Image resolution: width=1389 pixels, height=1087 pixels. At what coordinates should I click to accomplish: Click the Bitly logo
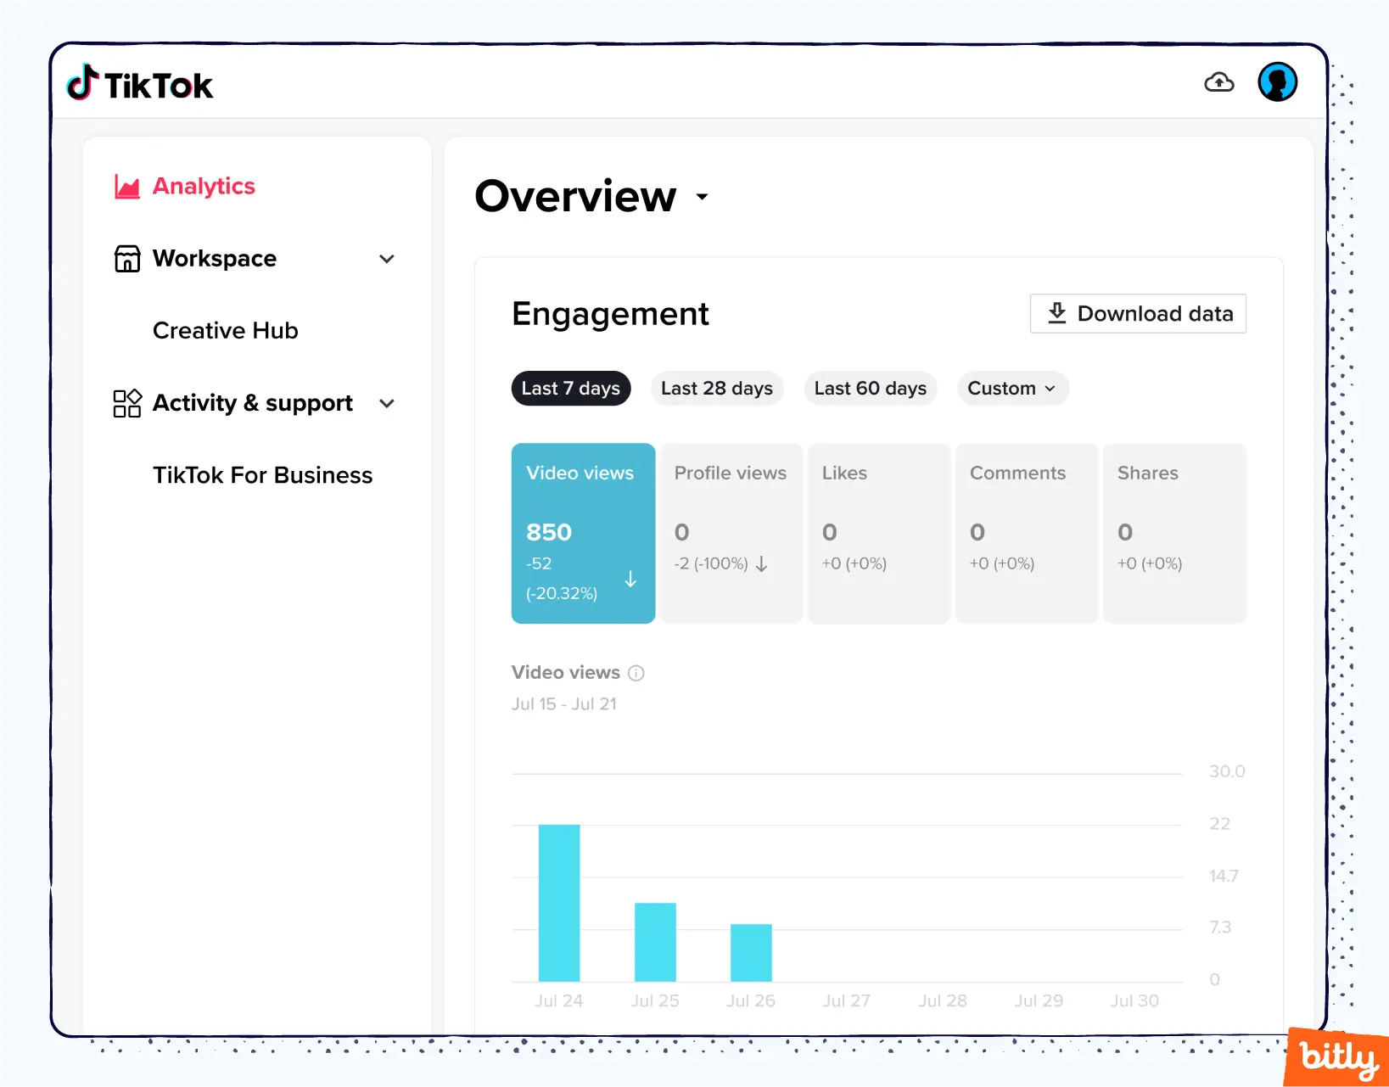[x=1336, y=1056]
